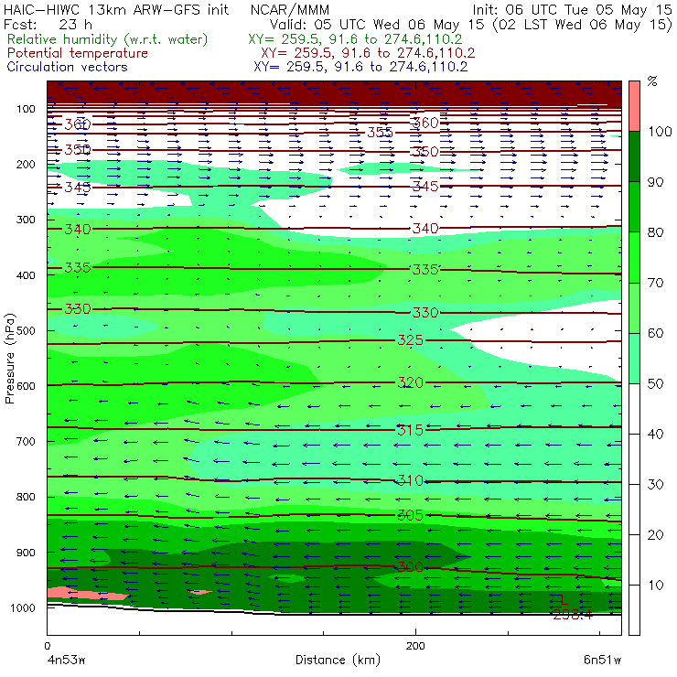The height and width of the screenshot is (677, 677).
Task: Click the '400' pressure axis tick label
Action: (26, 275)
